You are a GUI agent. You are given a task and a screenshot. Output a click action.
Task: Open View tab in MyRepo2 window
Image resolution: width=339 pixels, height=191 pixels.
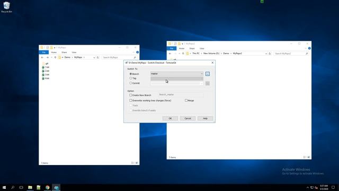202,48
